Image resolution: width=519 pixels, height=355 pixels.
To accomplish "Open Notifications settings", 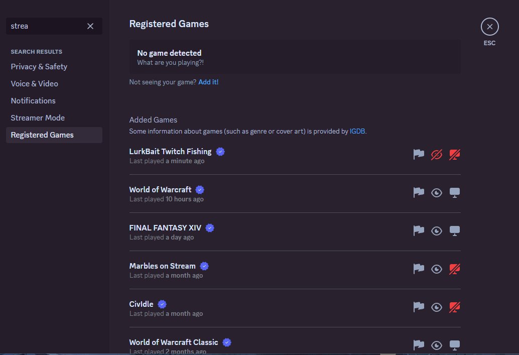I will point(54,100).
